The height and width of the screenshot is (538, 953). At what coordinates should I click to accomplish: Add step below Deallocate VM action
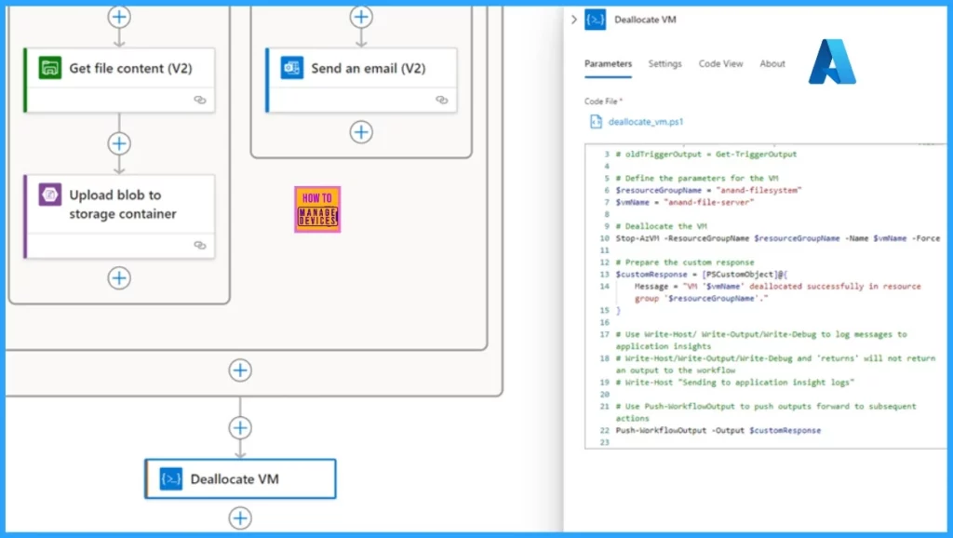240,518
